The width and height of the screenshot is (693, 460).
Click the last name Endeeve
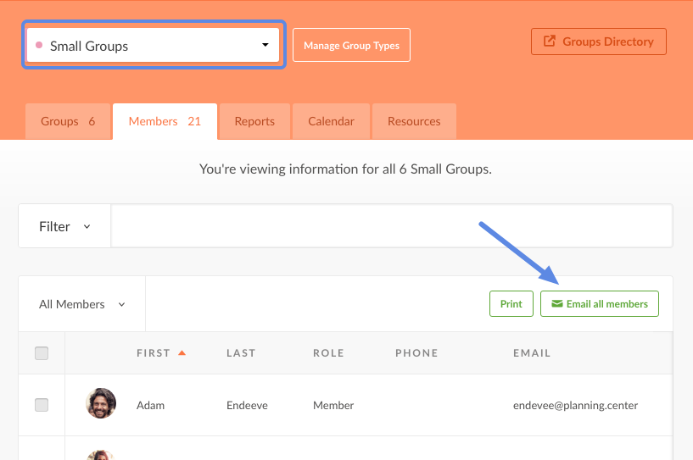coord(247,405)
